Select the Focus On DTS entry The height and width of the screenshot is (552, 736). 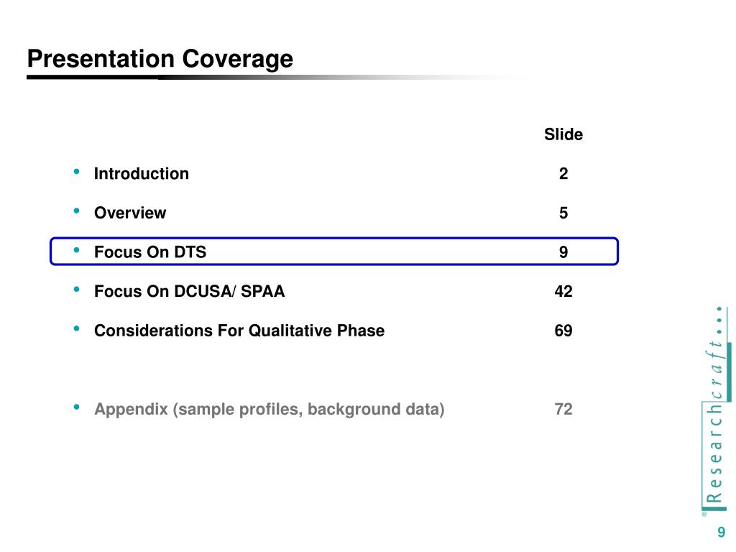pyautogui.click(x=150, y=252)
